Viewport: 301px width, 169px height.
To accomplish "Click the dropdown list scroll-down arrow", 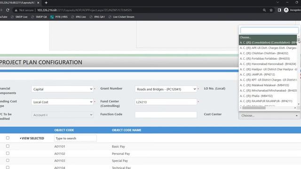I will click(x=299, y=104).
